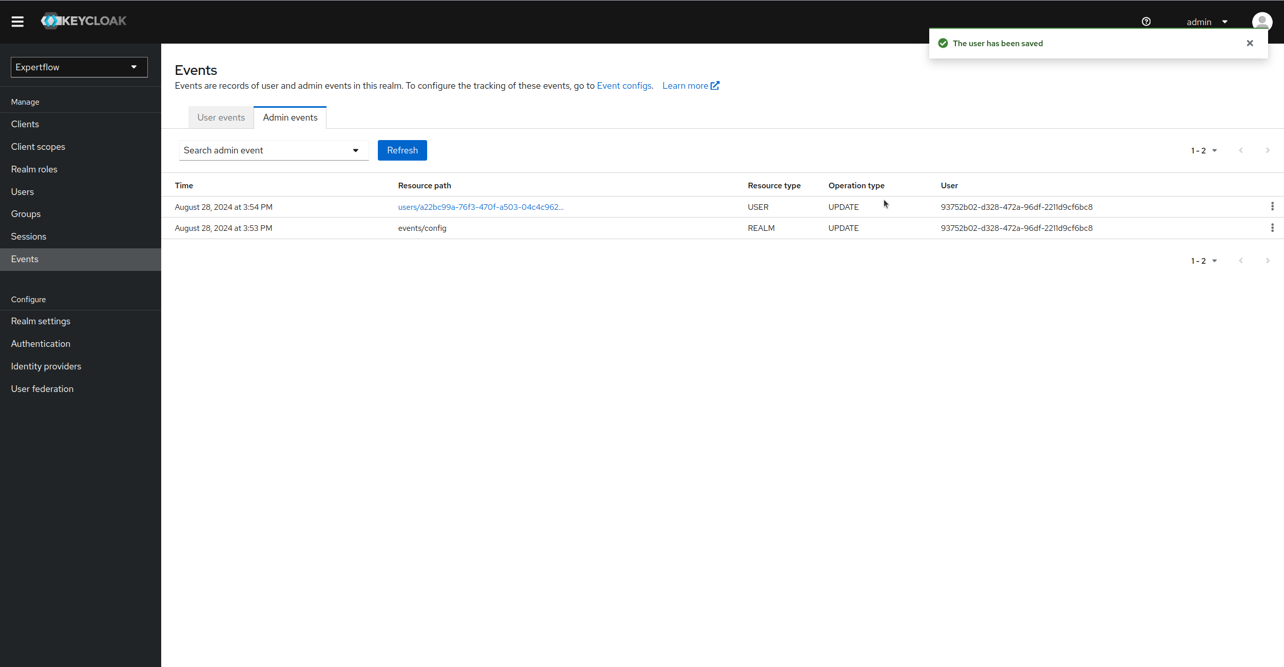Image resolution: width=1284 pixels, height=667 pixels.
Task: Open the hamburger navigation menu
Action: 17,21
